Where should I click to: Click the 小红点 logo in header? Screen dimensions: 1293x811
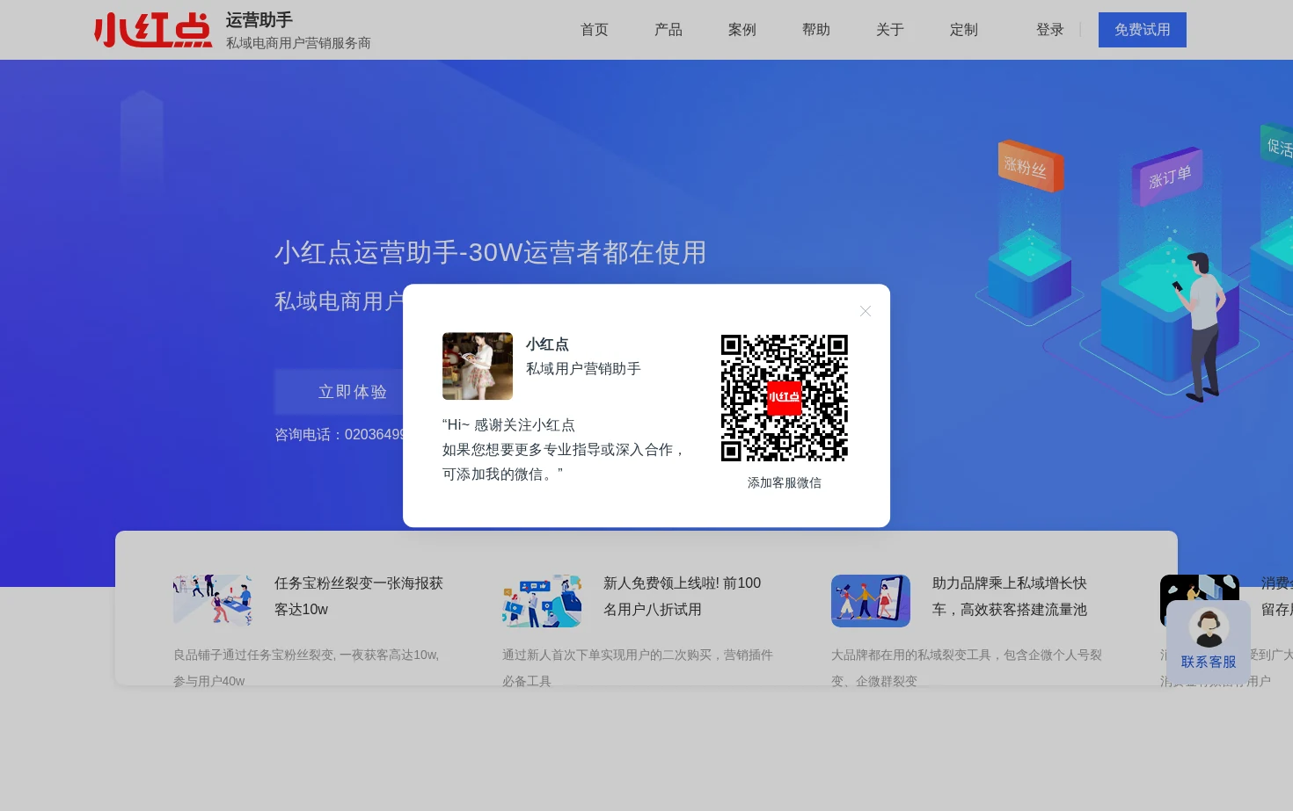tap(153, 30)
